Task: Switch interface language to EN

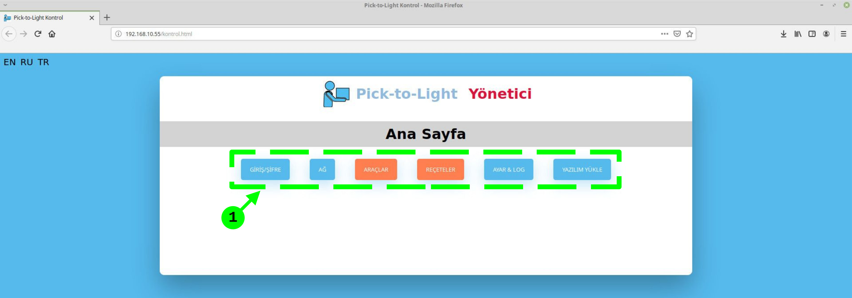Action: point(9,62)
